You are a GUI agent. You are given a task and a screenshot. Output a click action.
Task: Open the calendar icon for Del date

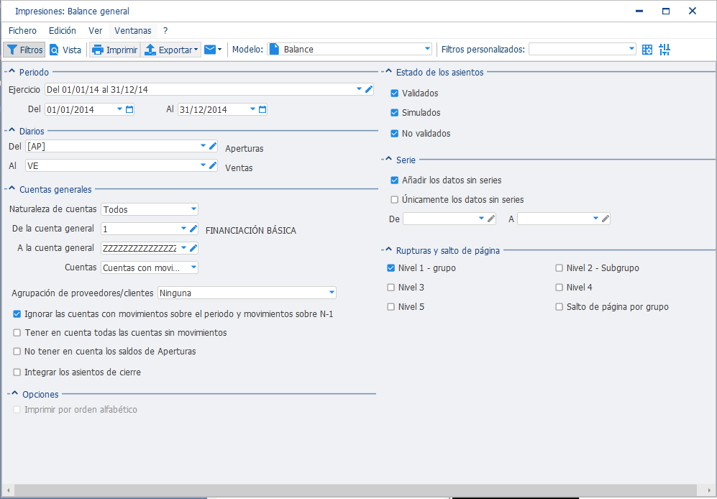[x=129, y=109]
